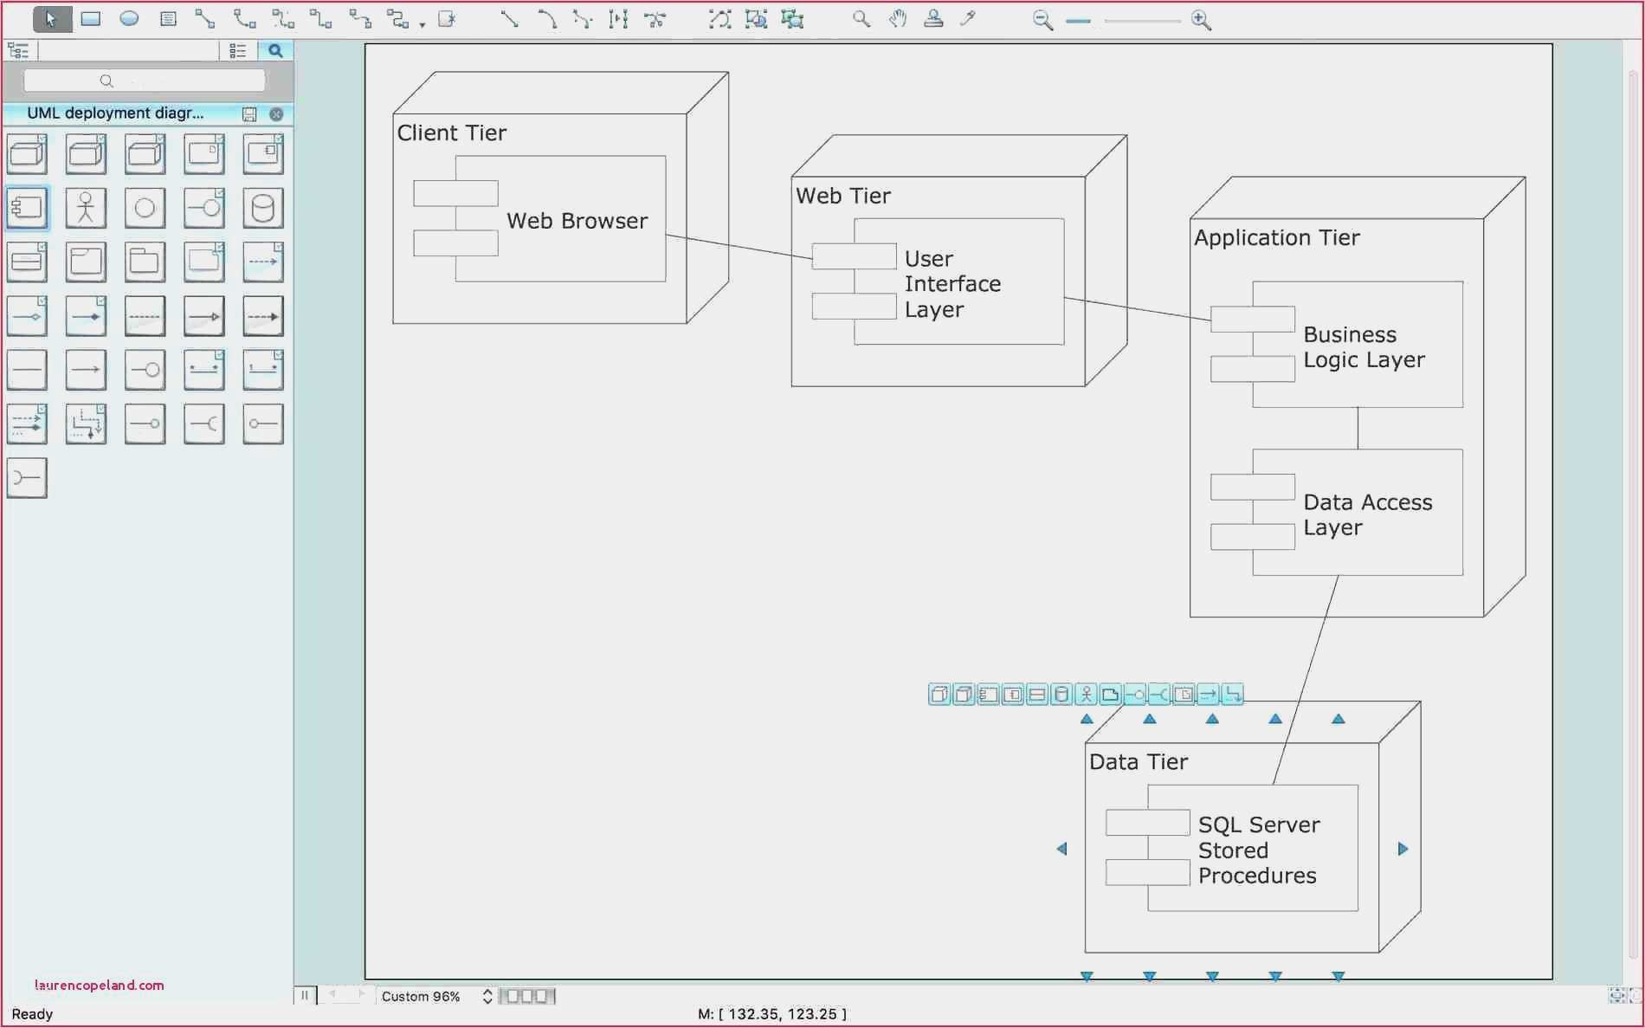Pick the socket half-circle right connector
This screenshot has width=1645, height=1028.
(204, 423)
